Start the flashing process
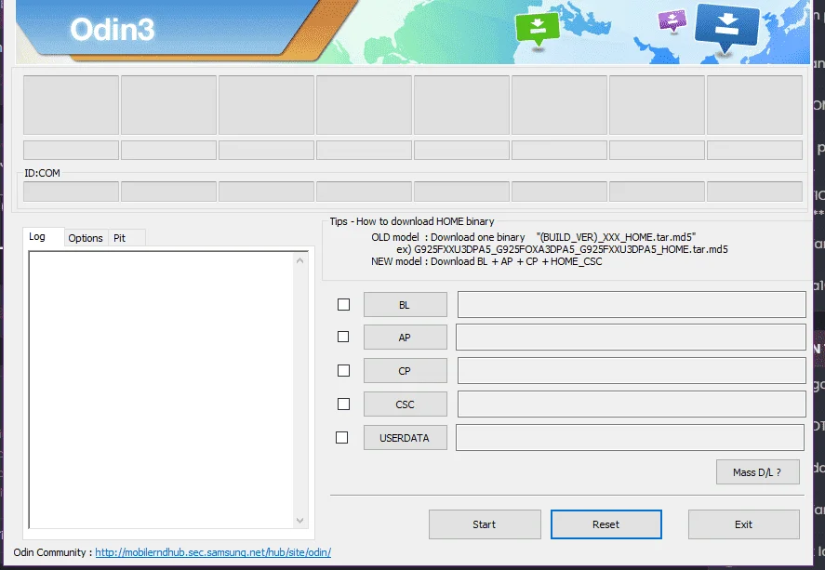Image resolution: width=825 pixels, height=570 pixels. click(485, 524)
